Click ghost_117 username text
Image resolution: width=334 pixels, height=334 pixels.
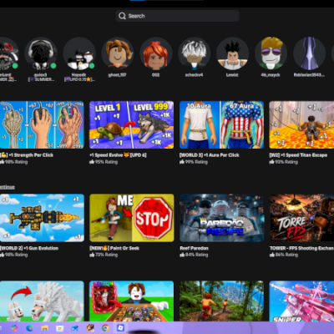pos(118,75)
